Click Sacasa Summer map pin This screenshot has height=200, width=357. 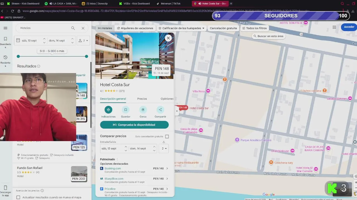[x=350, y=99]
